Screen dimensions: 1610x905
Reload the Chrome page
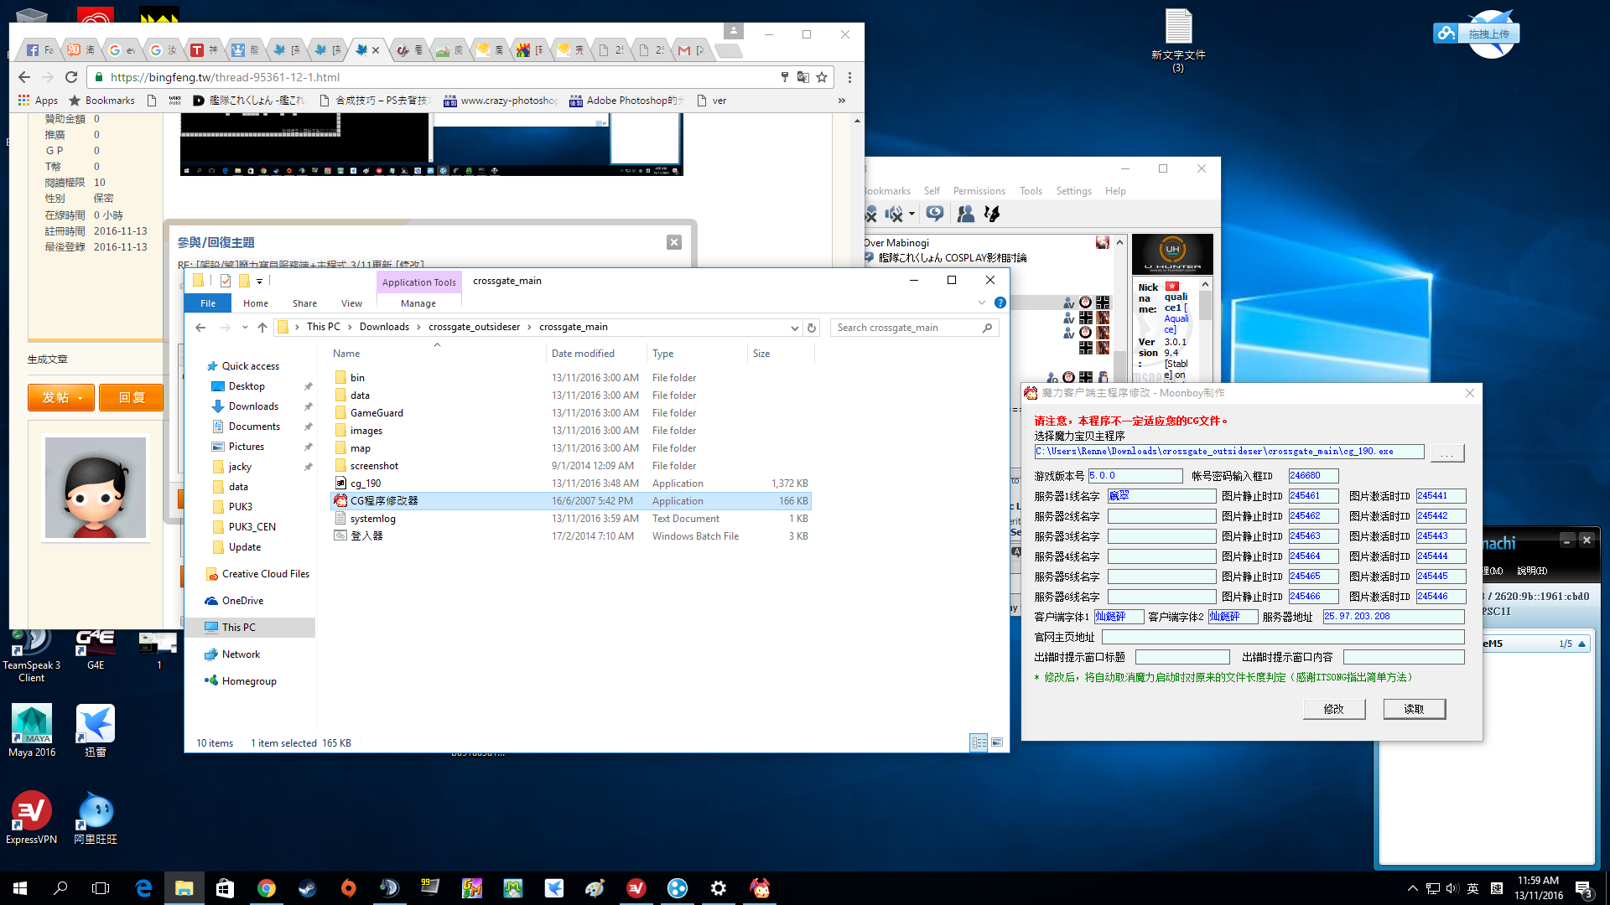[x=71, y=77]
